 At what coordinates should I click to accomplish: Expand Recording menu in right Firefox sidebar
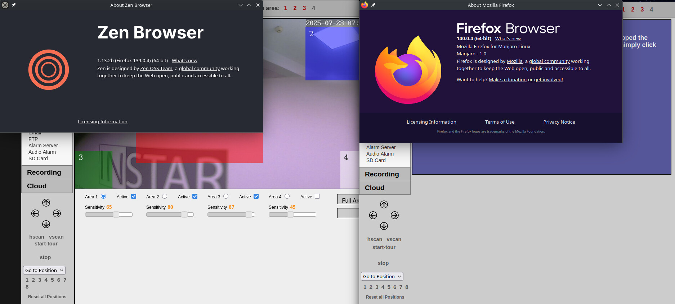[385, 174]
